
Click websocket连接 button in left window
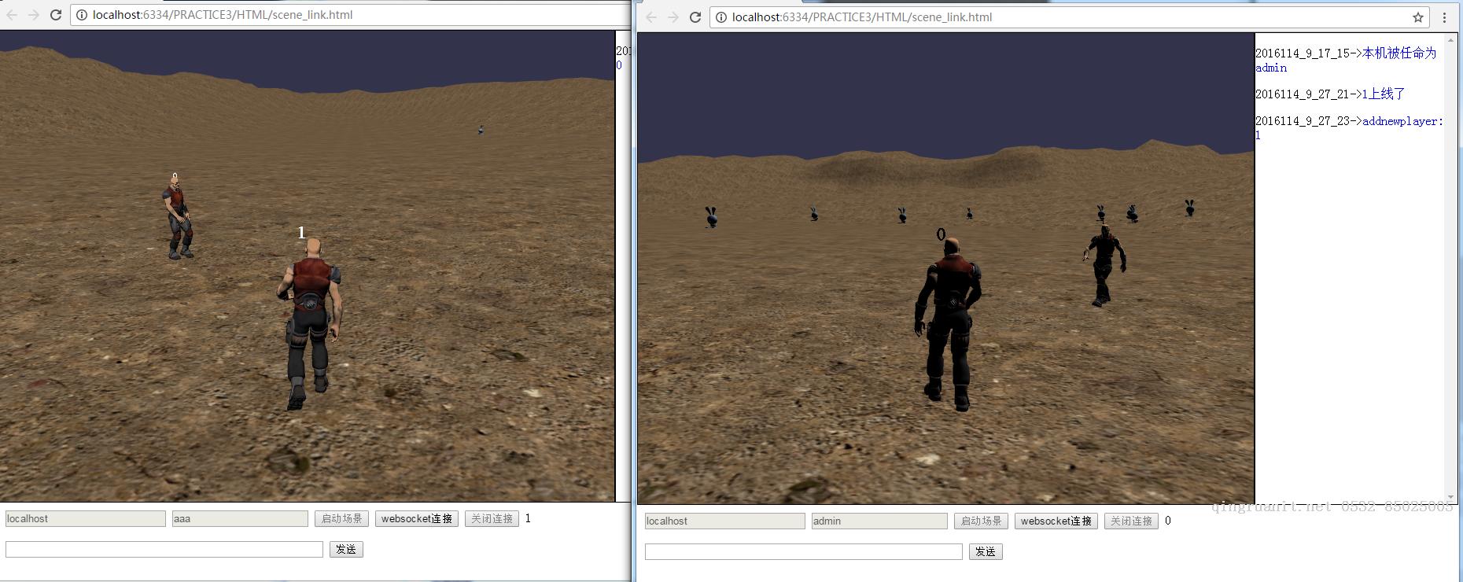pyautogui.click(x=417, y=519)
